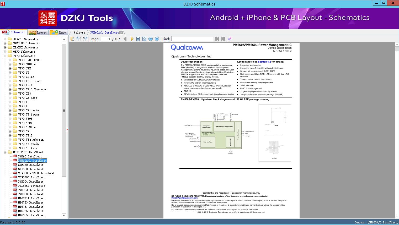This screenshot has height=225, width=399.
Task: Click the DZKJ red logo in banner
Action: (x=48, y=18)
